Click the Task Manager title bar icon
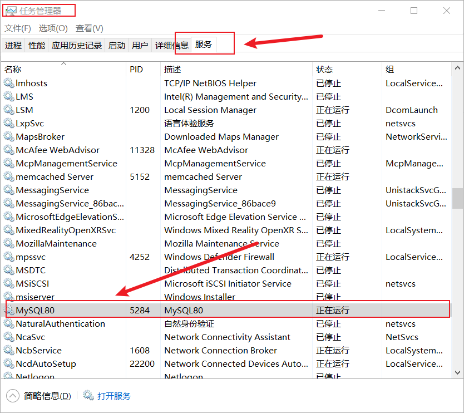This screenshot has height=413, width=464. (x=11, y=11)
